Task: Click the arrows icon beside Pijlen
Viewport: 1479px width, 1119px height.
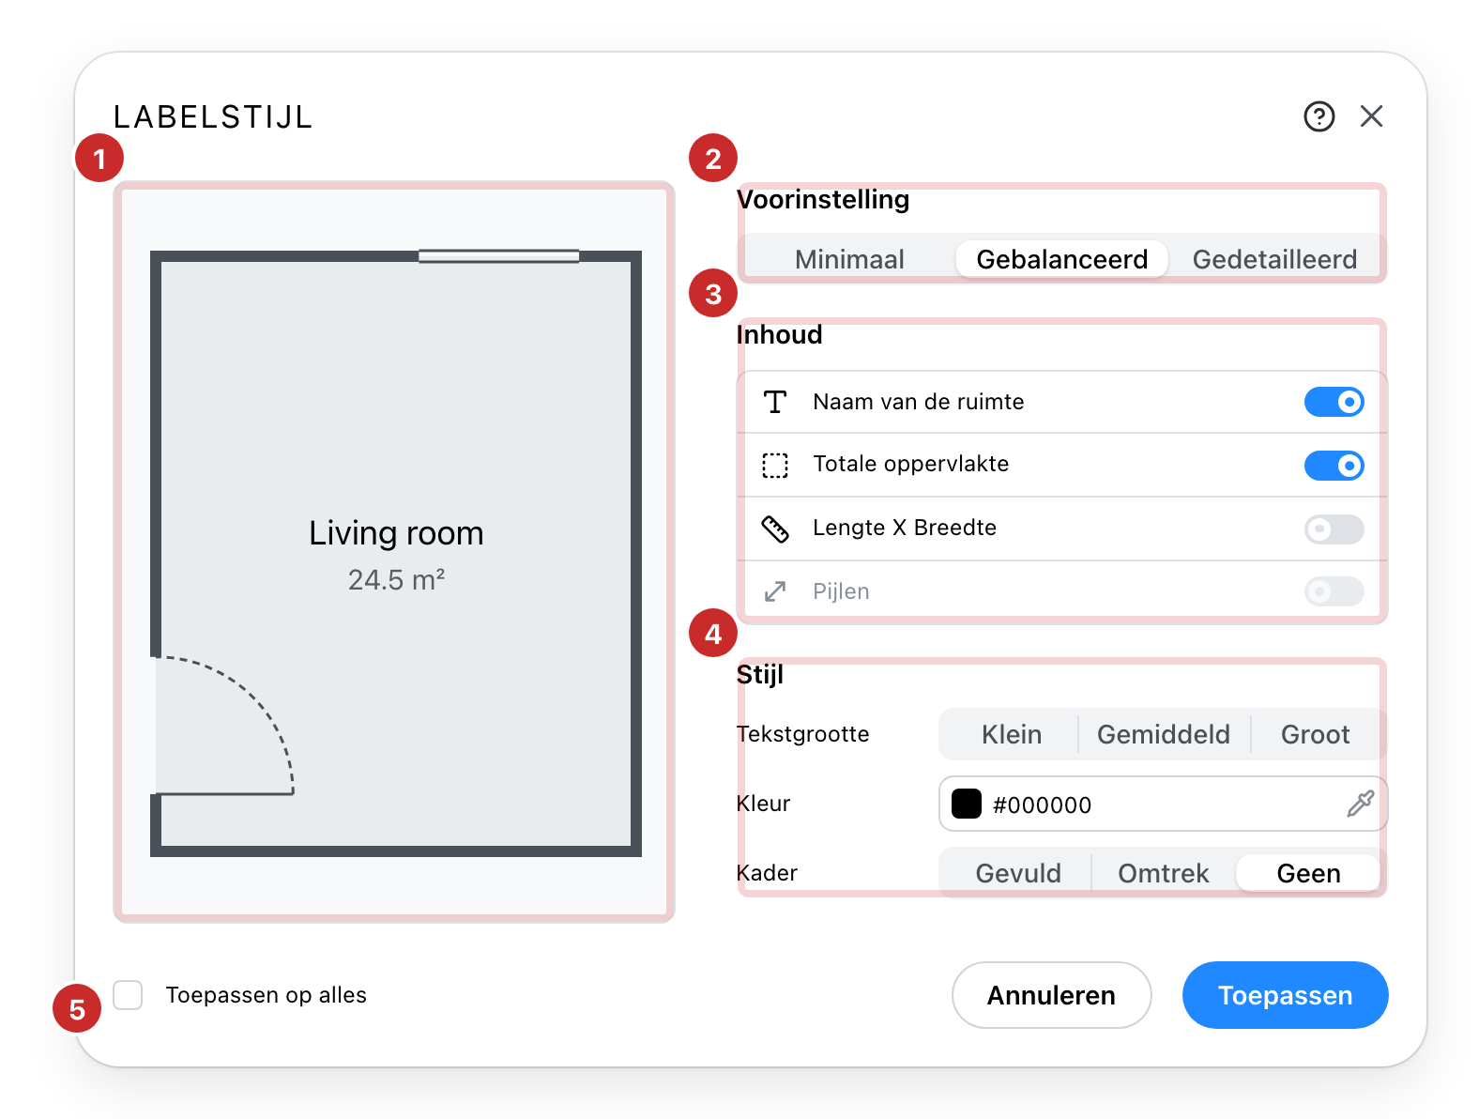Action: 775,591
